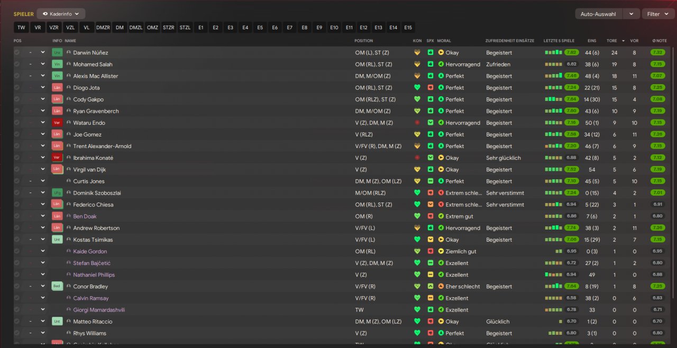Click the profile icon next to Ben Doak
The width and height of the screenshot is (677, 348).
pyautogui.click(x=69, y=216)
